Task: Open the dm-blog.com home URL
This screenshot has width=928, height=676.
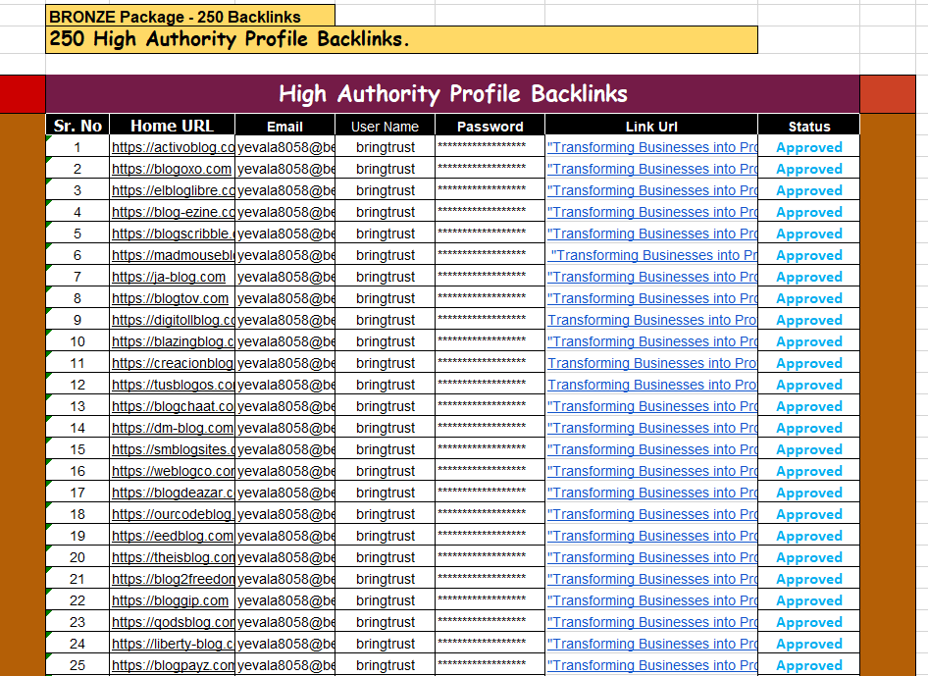Action: (173, 429)
